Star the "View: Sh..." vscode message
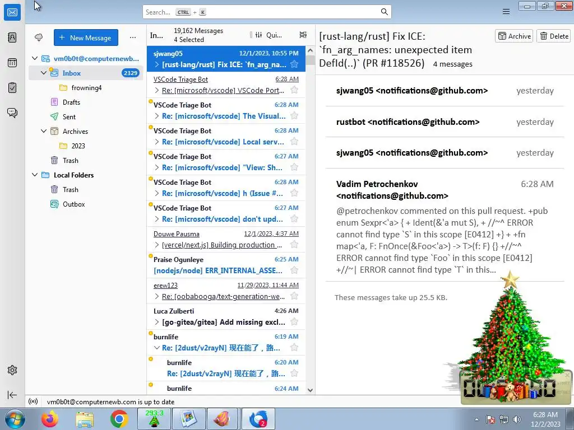The image size is (574, 430). [294, 167]
